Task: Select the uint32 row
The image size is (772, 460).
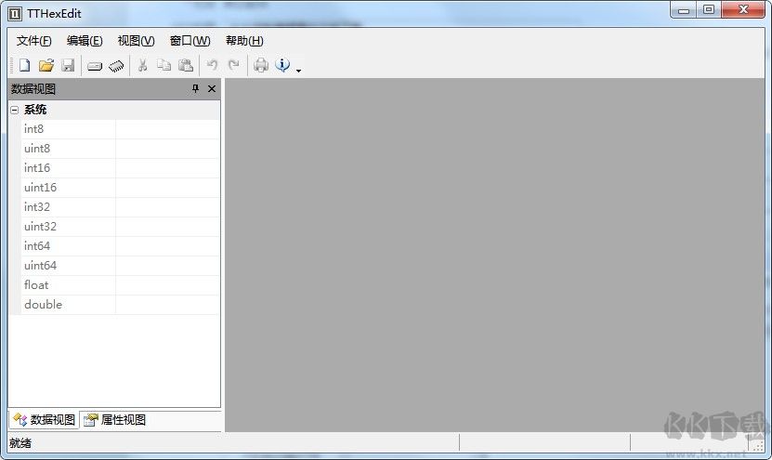Action: point(121,227)
